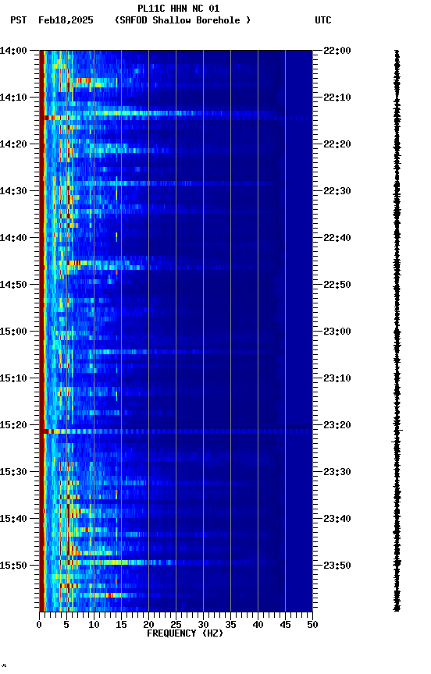Click the '45' frequency axis label
431x674 pixels.
pos(285,625)
